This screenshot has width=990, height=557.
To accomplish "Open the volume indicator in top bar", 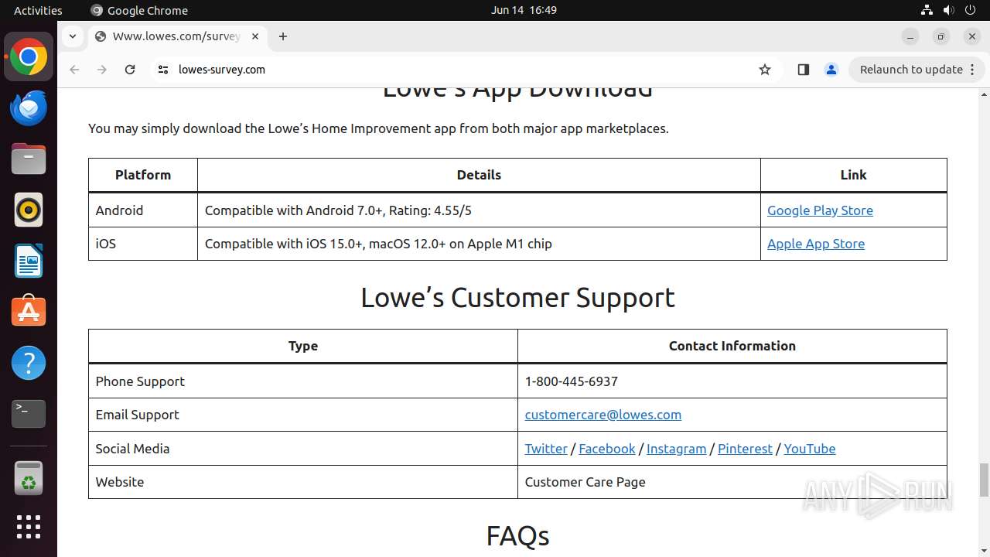I will click(x=949, y=10).
